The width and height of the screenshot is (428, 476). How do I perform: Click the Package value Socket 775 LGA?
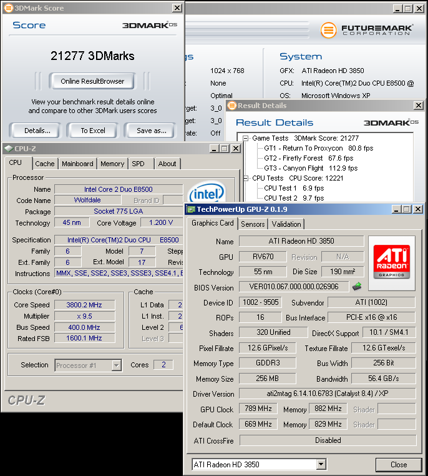[119, 211]
